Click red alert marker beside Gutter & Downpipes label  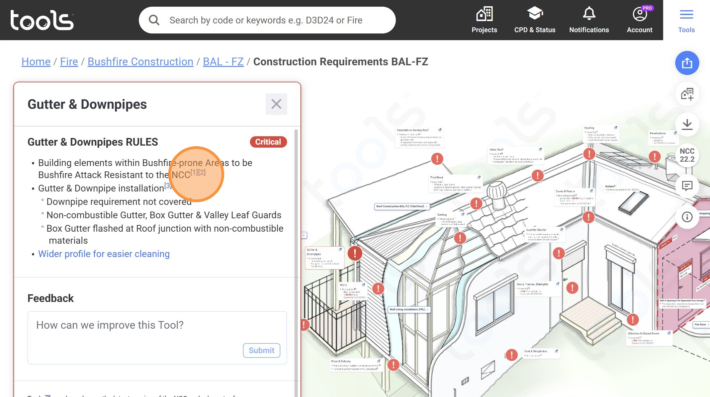[355, 253]
